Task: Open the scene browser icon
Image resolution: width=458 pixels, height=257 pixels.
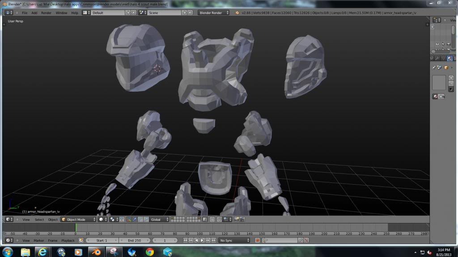Action: tap(143, 13)
